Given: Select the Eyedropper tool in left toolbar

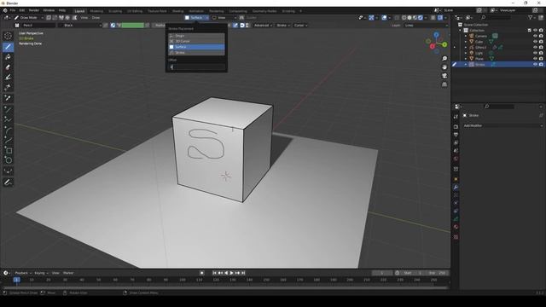Looking at the screenshot, I should (8, 98).
